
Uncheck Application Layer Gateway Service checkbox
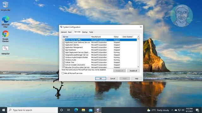click(63, 42)
